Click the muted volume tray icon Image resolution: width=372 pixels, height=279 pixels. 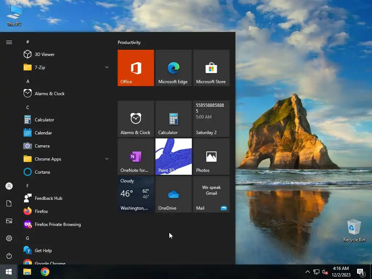(x=325, y=272)
